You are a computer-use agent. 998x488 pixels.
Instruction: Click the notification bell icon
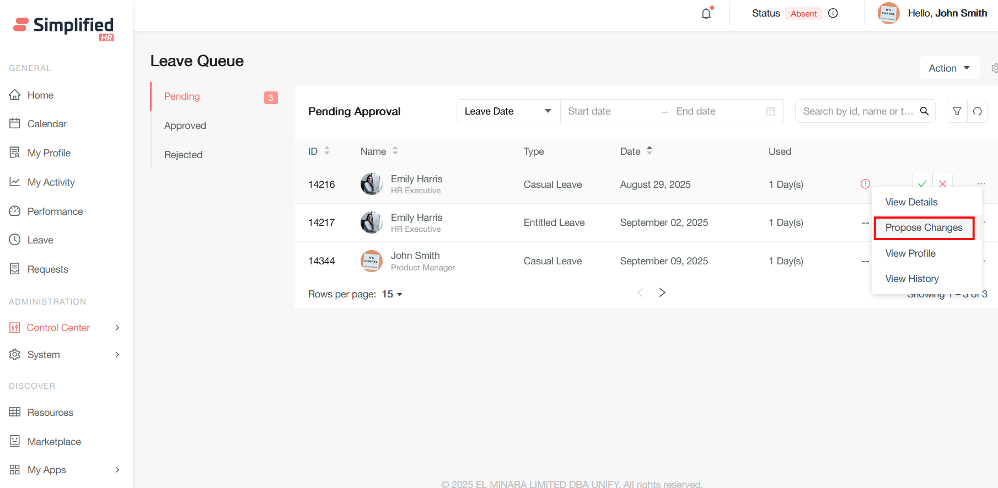706,14
